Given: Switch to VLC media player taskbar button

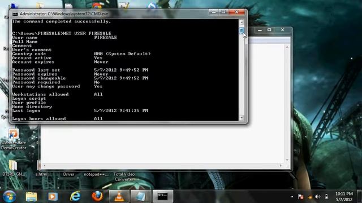Looking at the screenshot, I should [119, 196].
